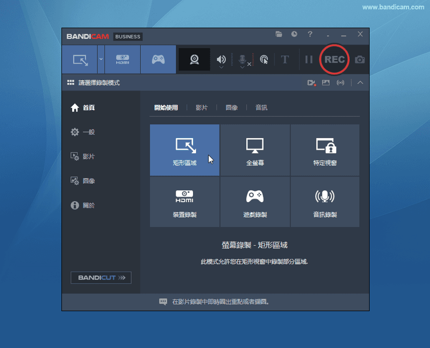
Task: Open screen recording mode dropdown arrow
Action: point(101,59)
